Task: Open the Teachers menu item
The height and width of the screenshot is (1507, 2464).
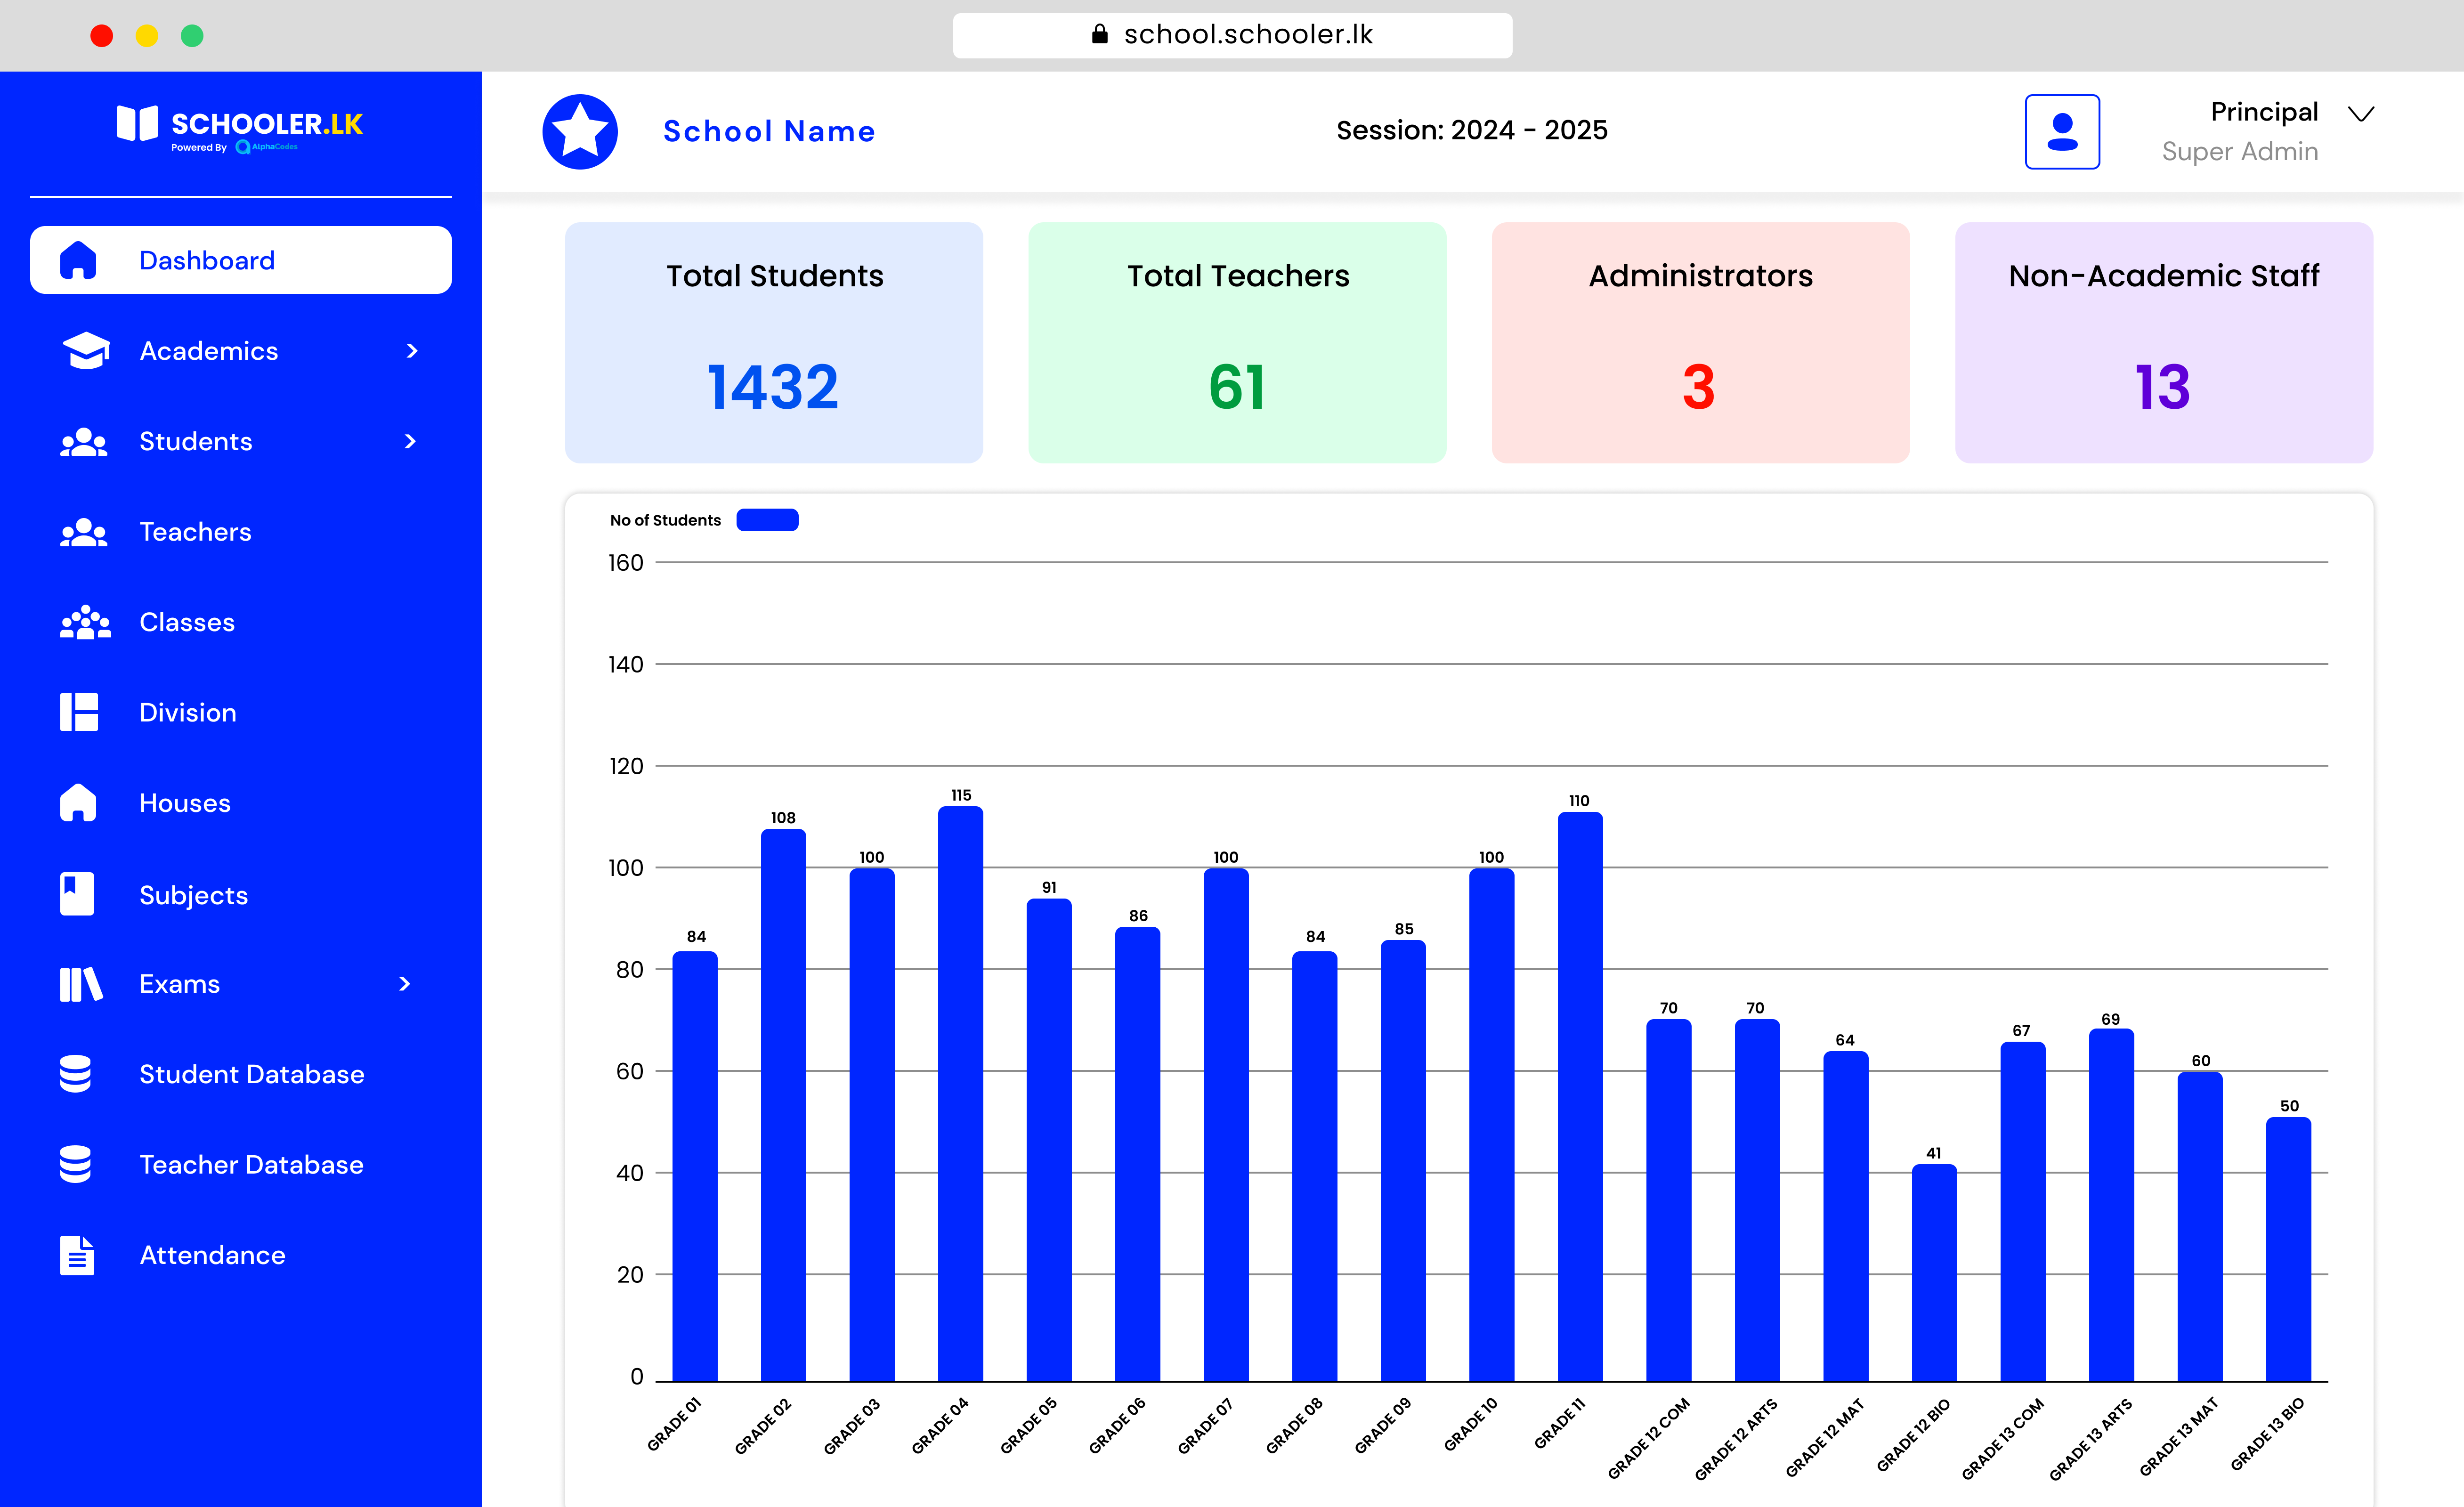Action: pyautogui.click(x=195, y=532)
